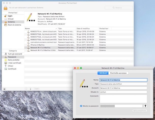
Task: Click the Account field in dialog
Action: point(123,88)
